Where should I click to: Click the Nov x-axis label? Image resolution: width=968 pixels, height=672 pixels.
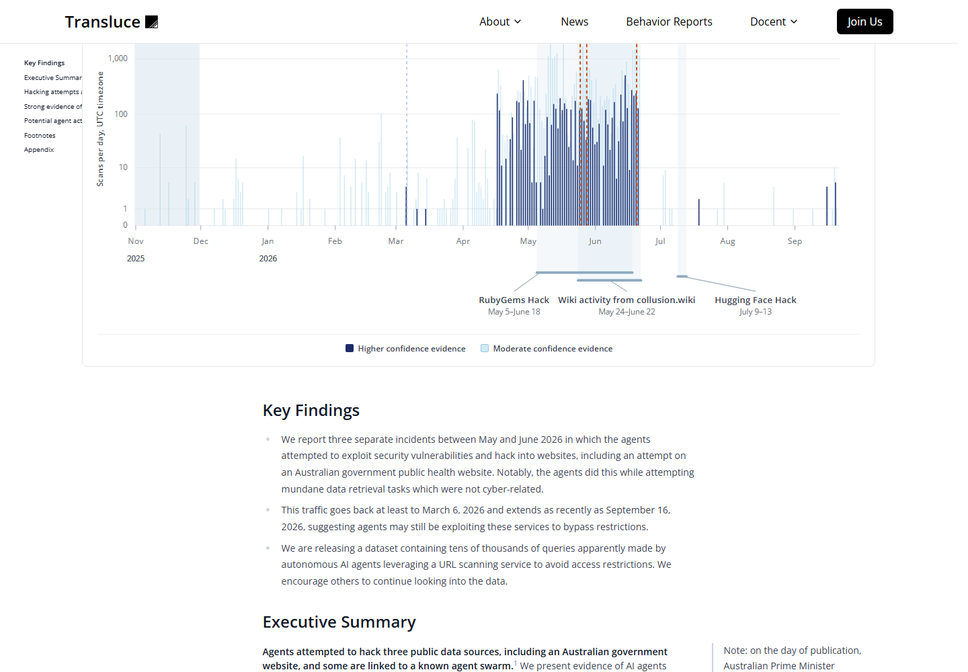click(x=136, y=241)
